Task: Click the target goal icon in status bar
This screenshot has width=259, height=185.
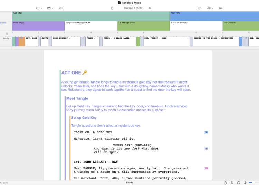Action: click(x=238, y=182)
